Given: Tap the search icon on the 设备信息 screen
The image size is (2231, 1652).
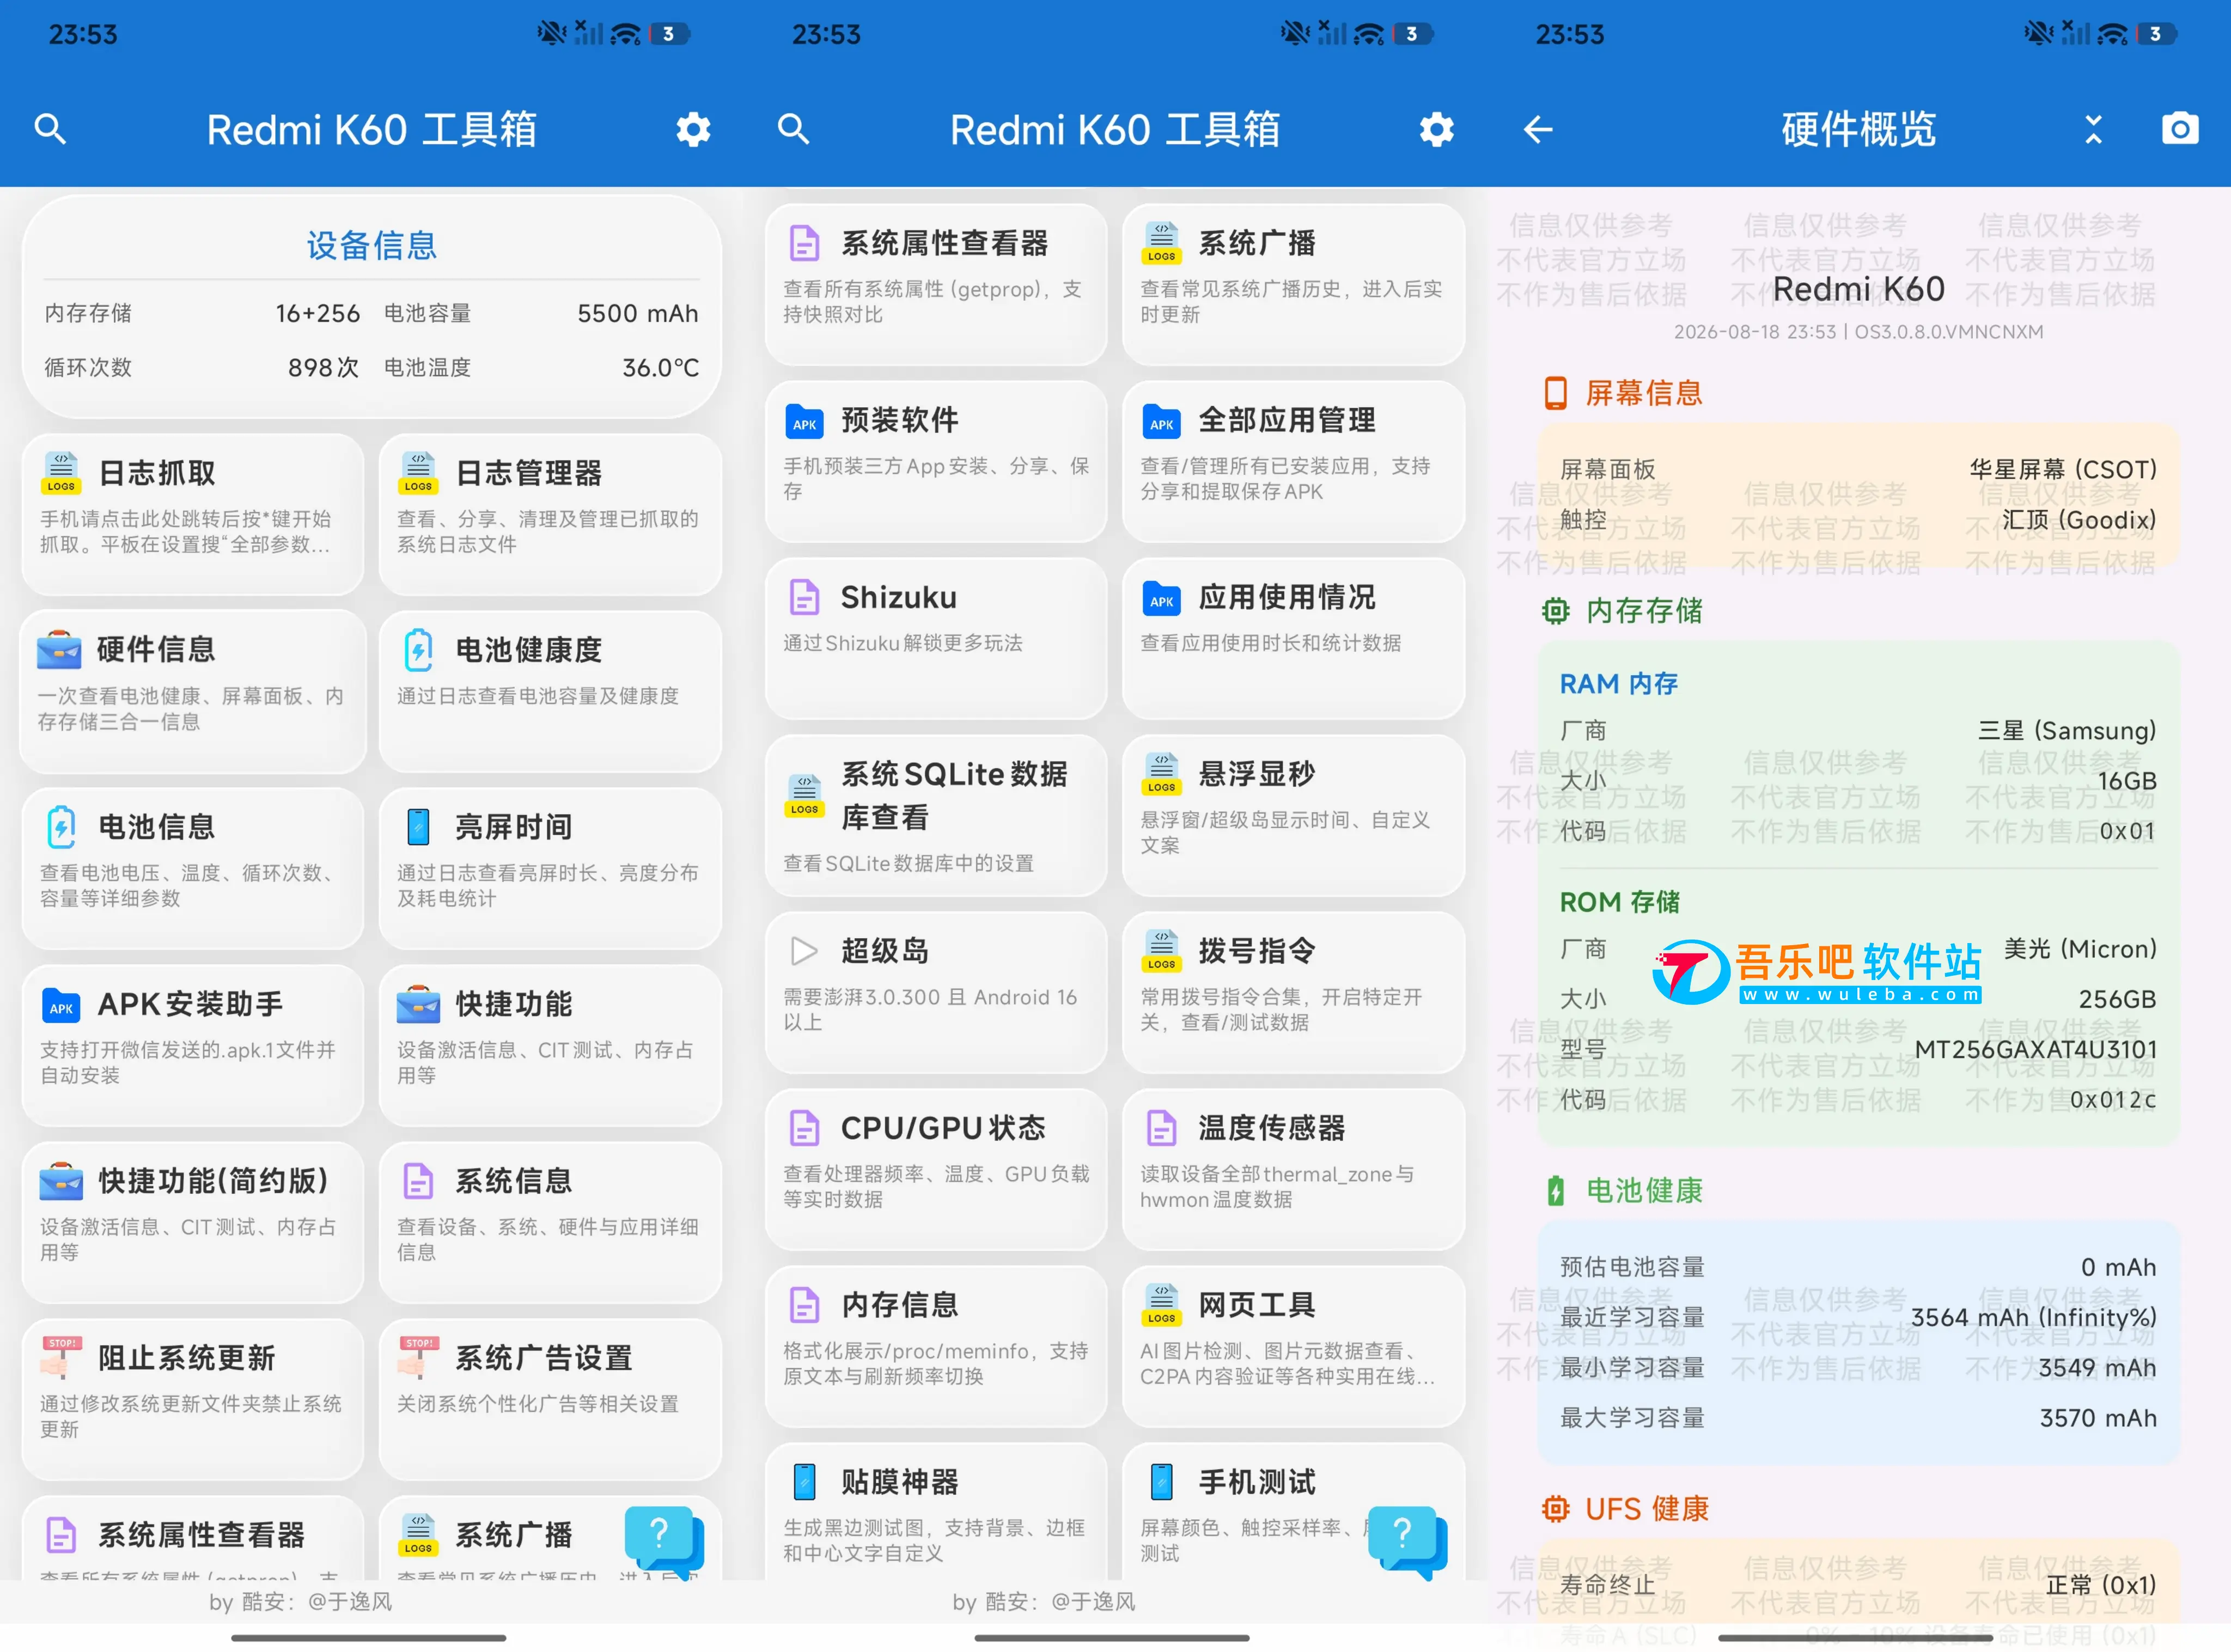Looking at the screenshot, I should click(50, 129).
